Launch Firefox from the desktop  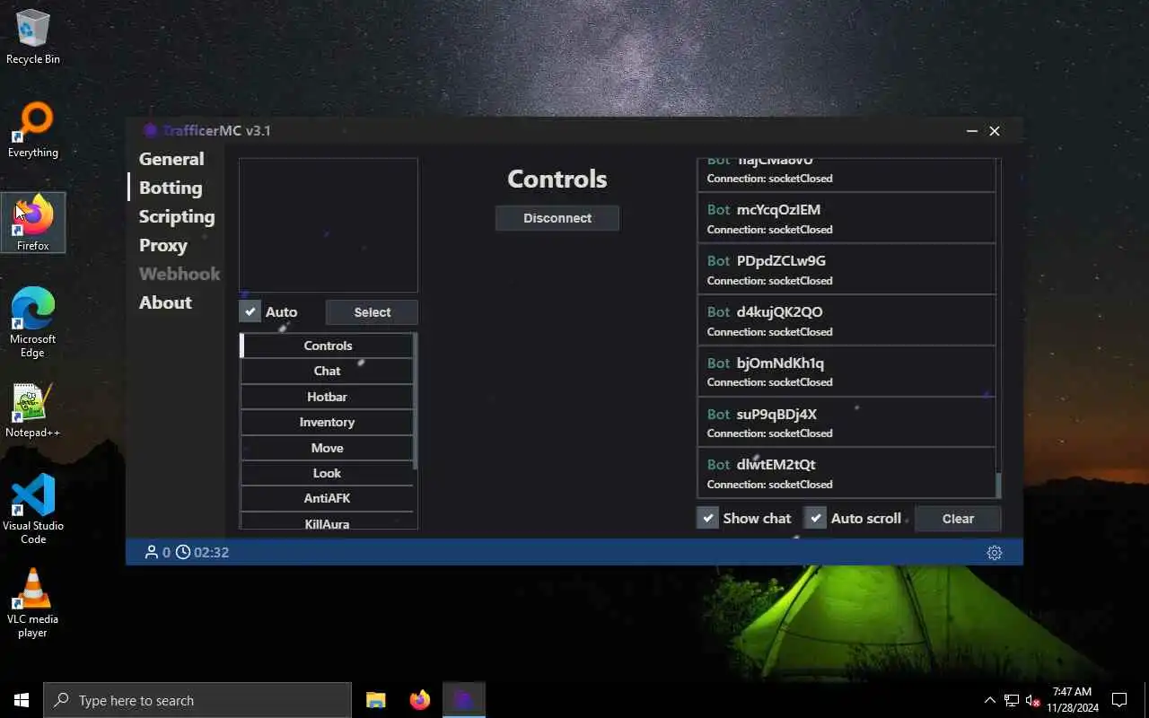(33, 223)
